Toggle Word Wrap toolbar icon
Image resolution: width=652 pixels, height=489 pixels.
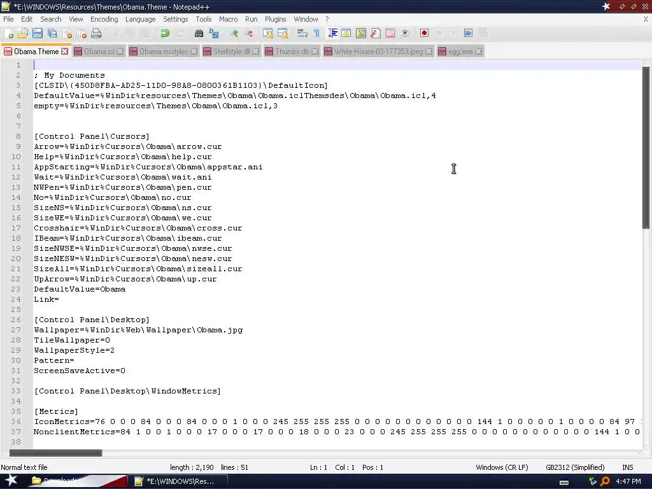coord(302,34)
